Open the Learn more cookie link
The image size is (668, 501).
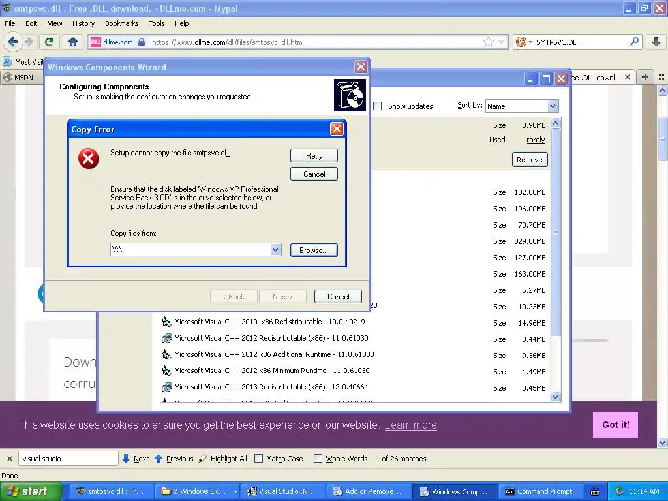[x=411, y=425]
